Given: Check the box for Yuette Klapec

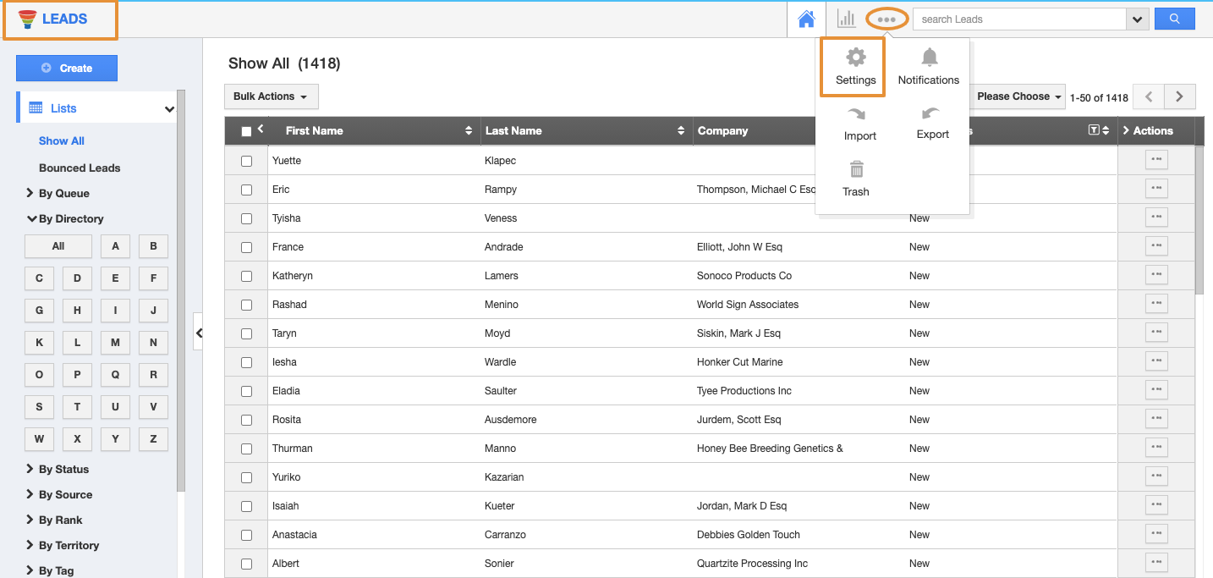Looking at the screenshot, I should pyautogui.click(x=246, y=161).
